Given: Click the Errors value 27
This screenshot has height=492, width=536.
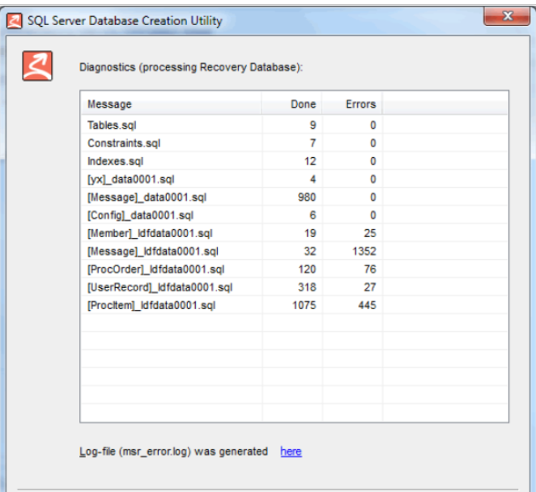Looking at the screenshot, I should pos(370,287).
